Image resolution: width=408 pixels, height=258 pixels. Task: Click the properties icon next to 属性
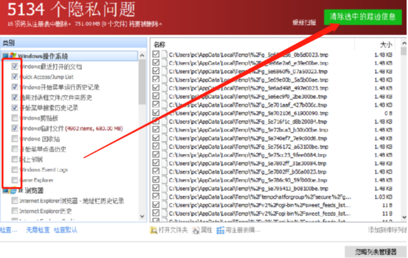click(x=196, y=230)
